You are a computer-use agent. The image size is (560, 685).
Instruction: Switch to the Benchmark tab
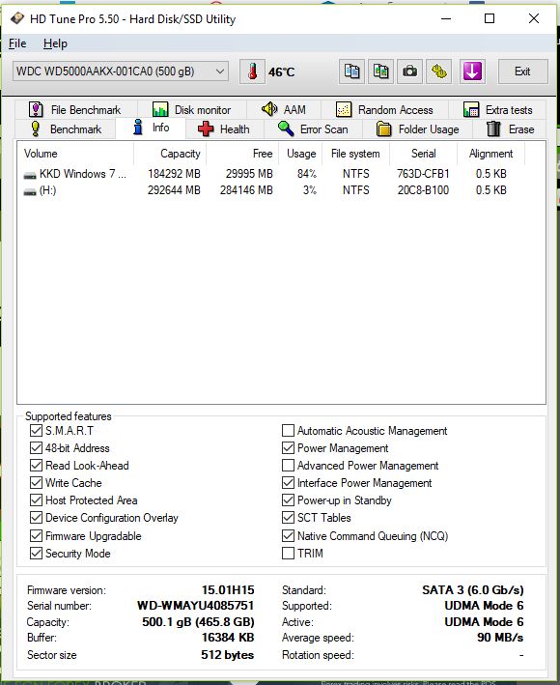(x=66, y=129)
